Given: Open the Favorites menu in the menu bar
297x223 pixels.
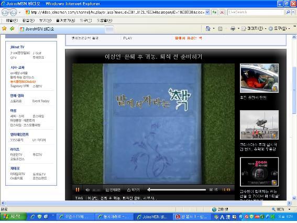Looking at the screenshot, I should (x=65, y=20).
